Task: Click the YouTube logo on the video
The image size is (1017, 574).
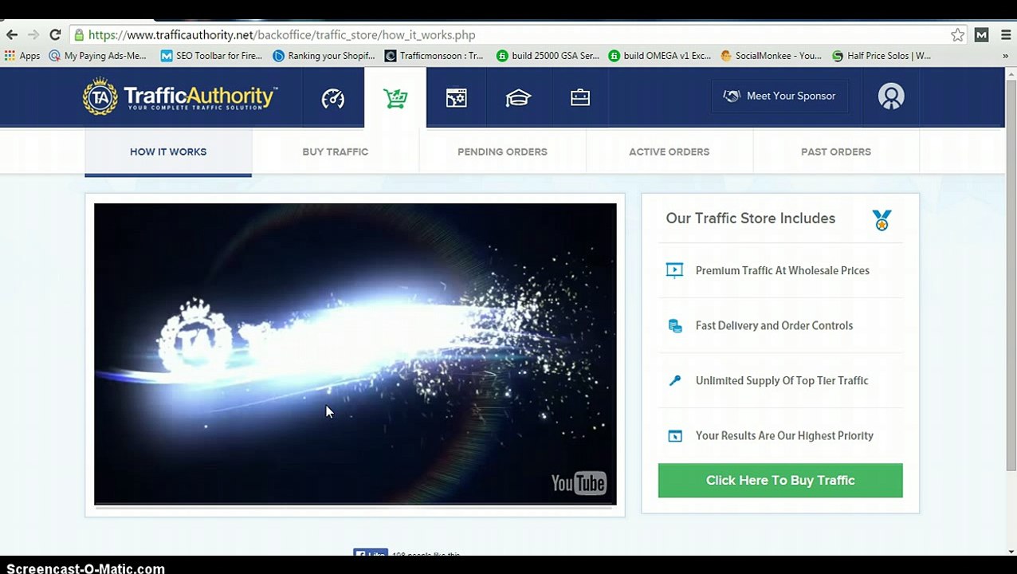Action: [579, 483]
